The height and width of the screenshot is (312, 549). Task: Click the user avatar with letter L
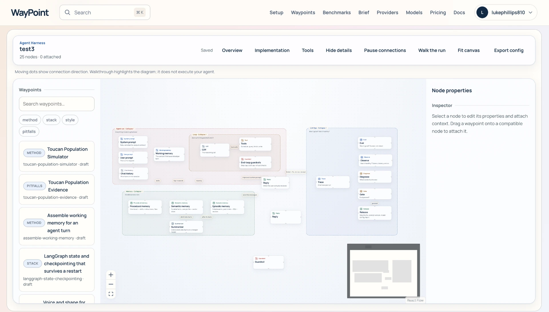[482, 12]
